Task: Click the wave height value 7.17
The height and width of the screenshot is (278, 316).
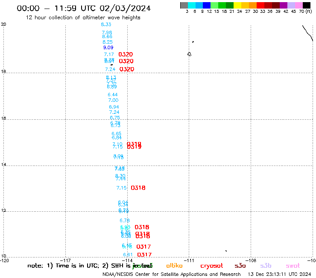Action: tap(109, 54)
